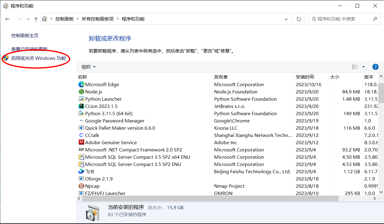
Task: Click the Node.js hexagon icon
Action: [x=81, y=92]
